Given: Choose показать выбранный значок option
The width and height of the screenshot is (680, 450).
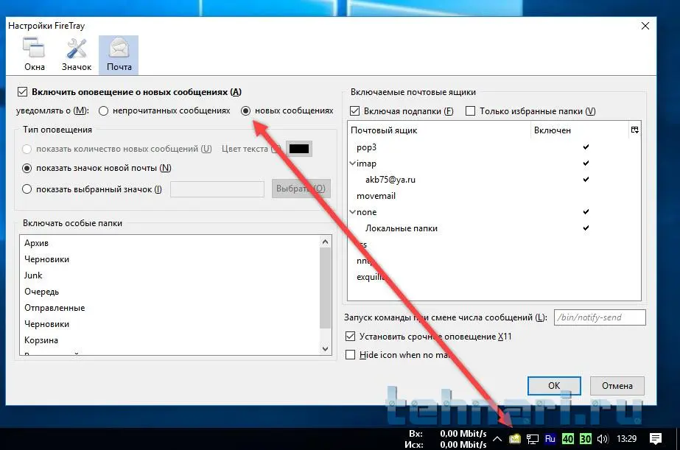Looking at the screenshot, I should click(x=27, y=189).
